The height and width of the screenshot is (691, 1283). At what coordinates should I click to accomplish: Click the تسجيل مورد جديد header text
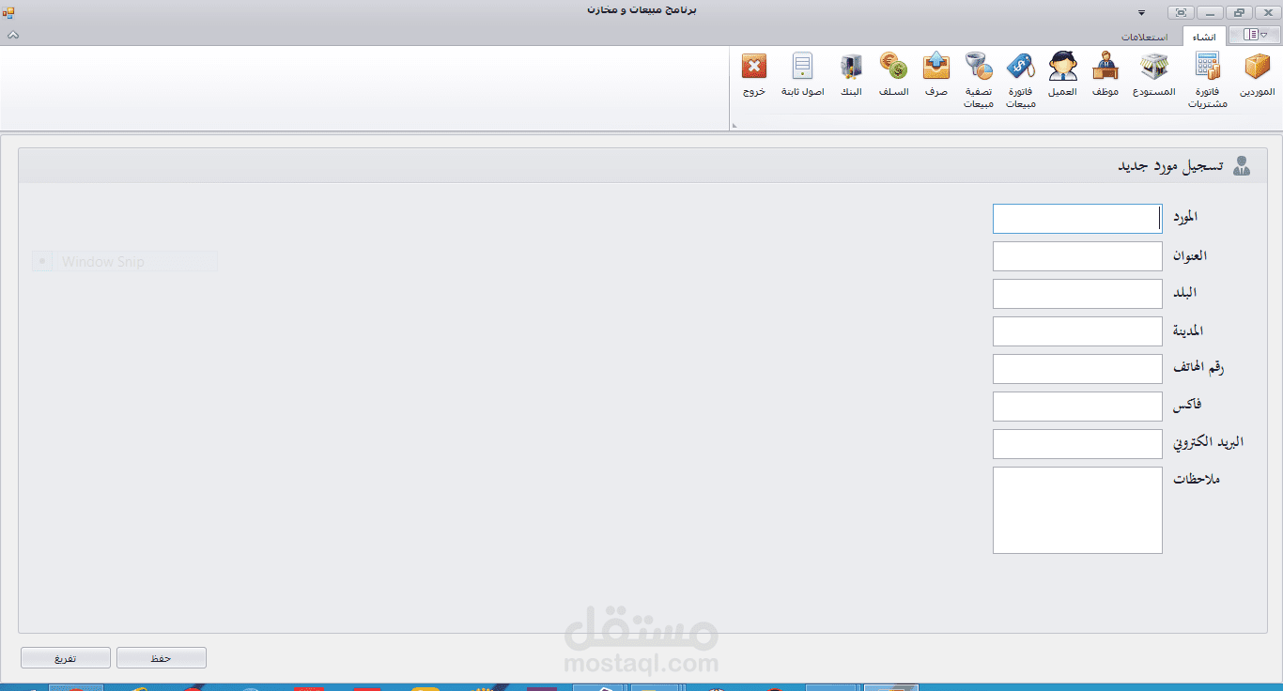click(x=1170, y=166)
